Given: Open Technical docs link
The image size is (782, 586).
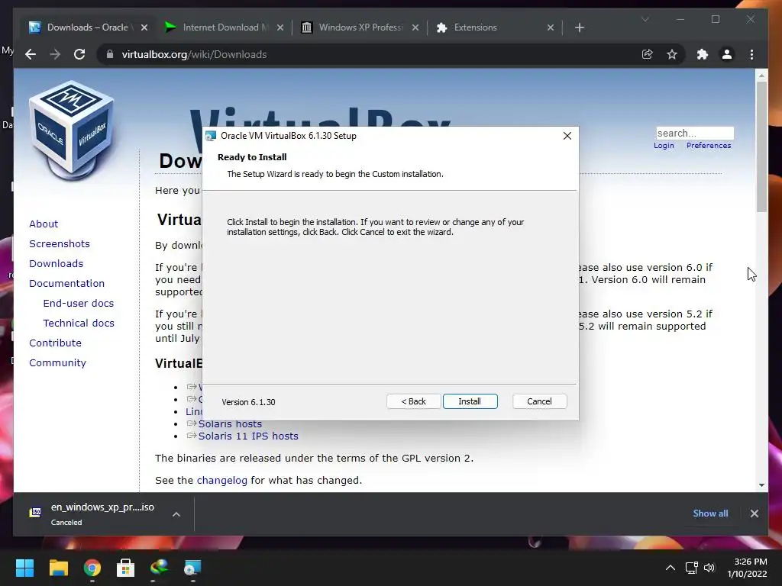Looking at the screenshot, I should [x=79, y=324].
